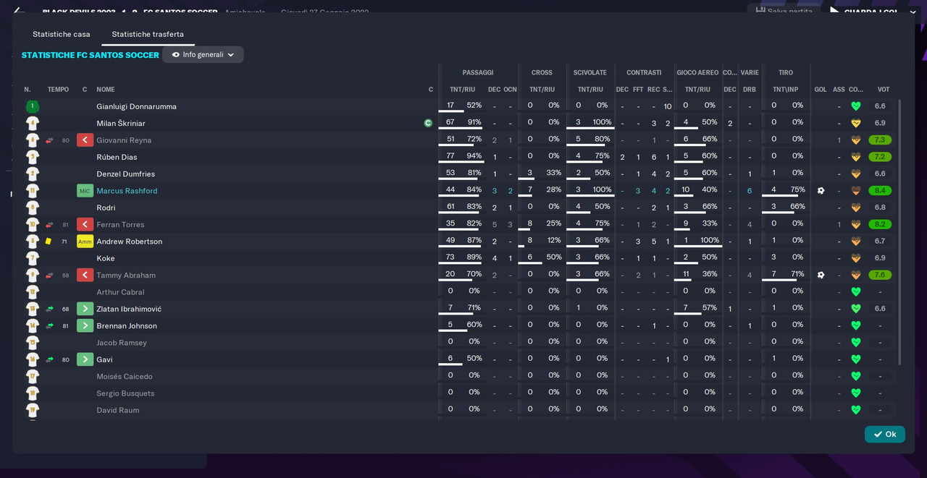Viewport: 927px width, 478px height.
Task: Confirm with the Ok button
Action: 885,434
